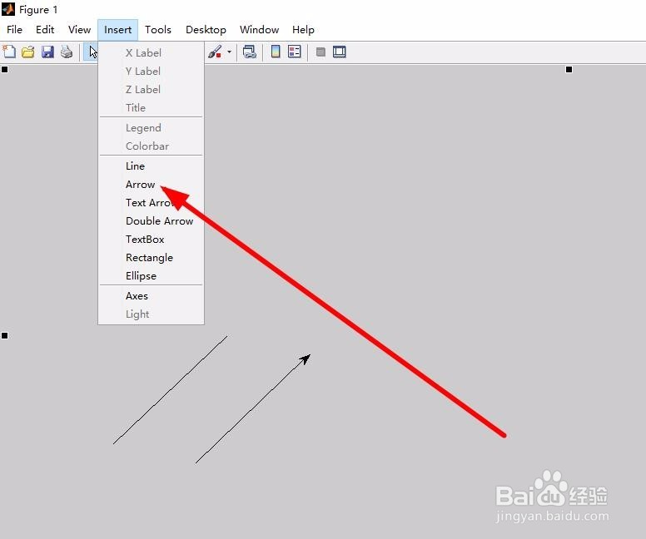Choose Y Label in Insert menu

coord(152,72)
